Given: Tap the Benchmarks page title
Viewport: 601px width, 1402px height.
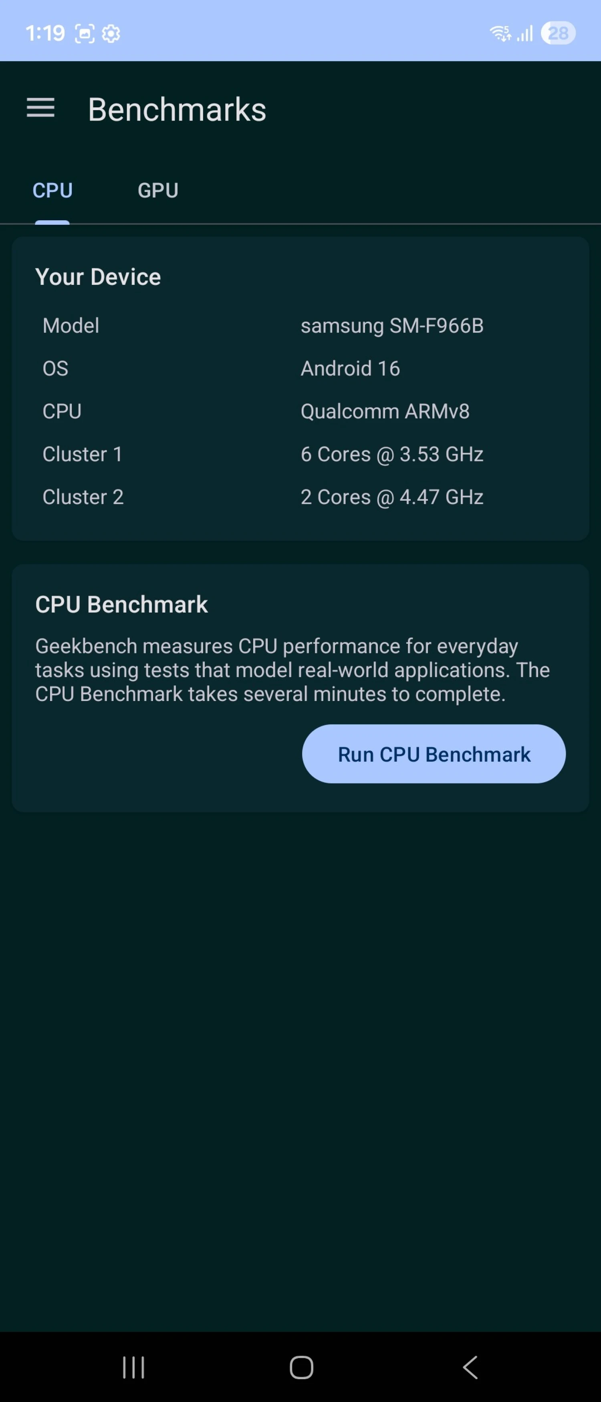Looking at the screenshot, I should (177, 109).
